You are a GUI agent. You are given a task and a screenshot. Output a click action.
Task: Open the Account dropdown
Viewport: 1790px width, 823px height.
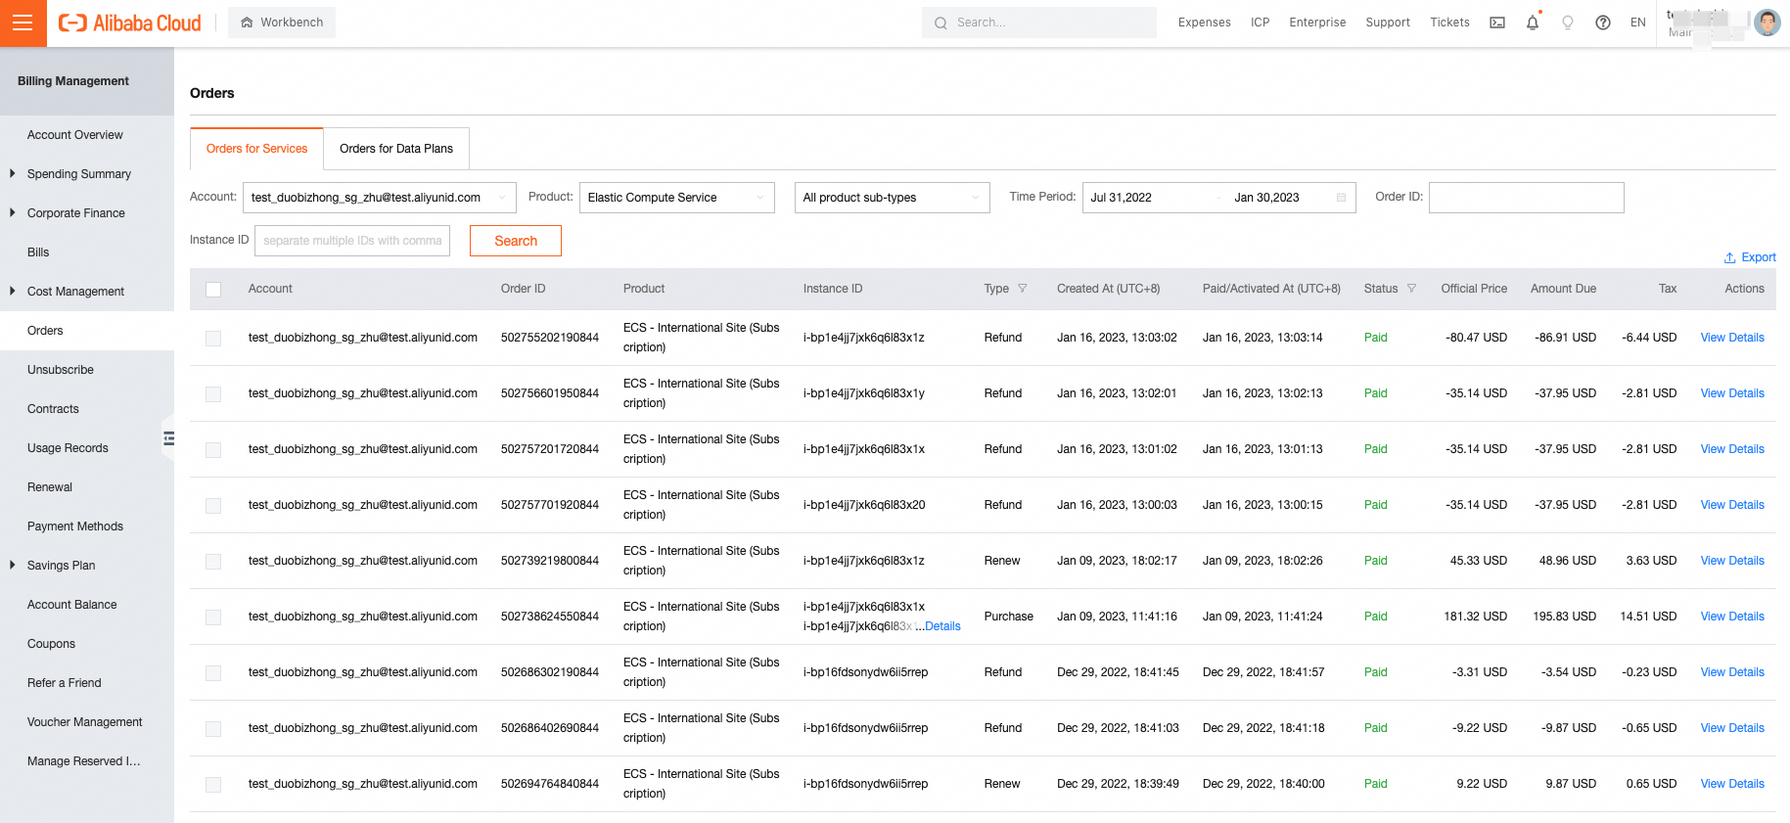coord(380,198)
